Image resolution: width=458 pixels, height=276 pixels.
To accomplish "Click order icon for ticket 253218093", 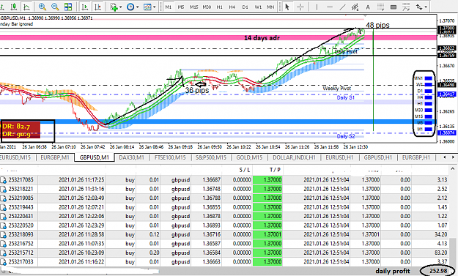I will [x=3, y=234].
